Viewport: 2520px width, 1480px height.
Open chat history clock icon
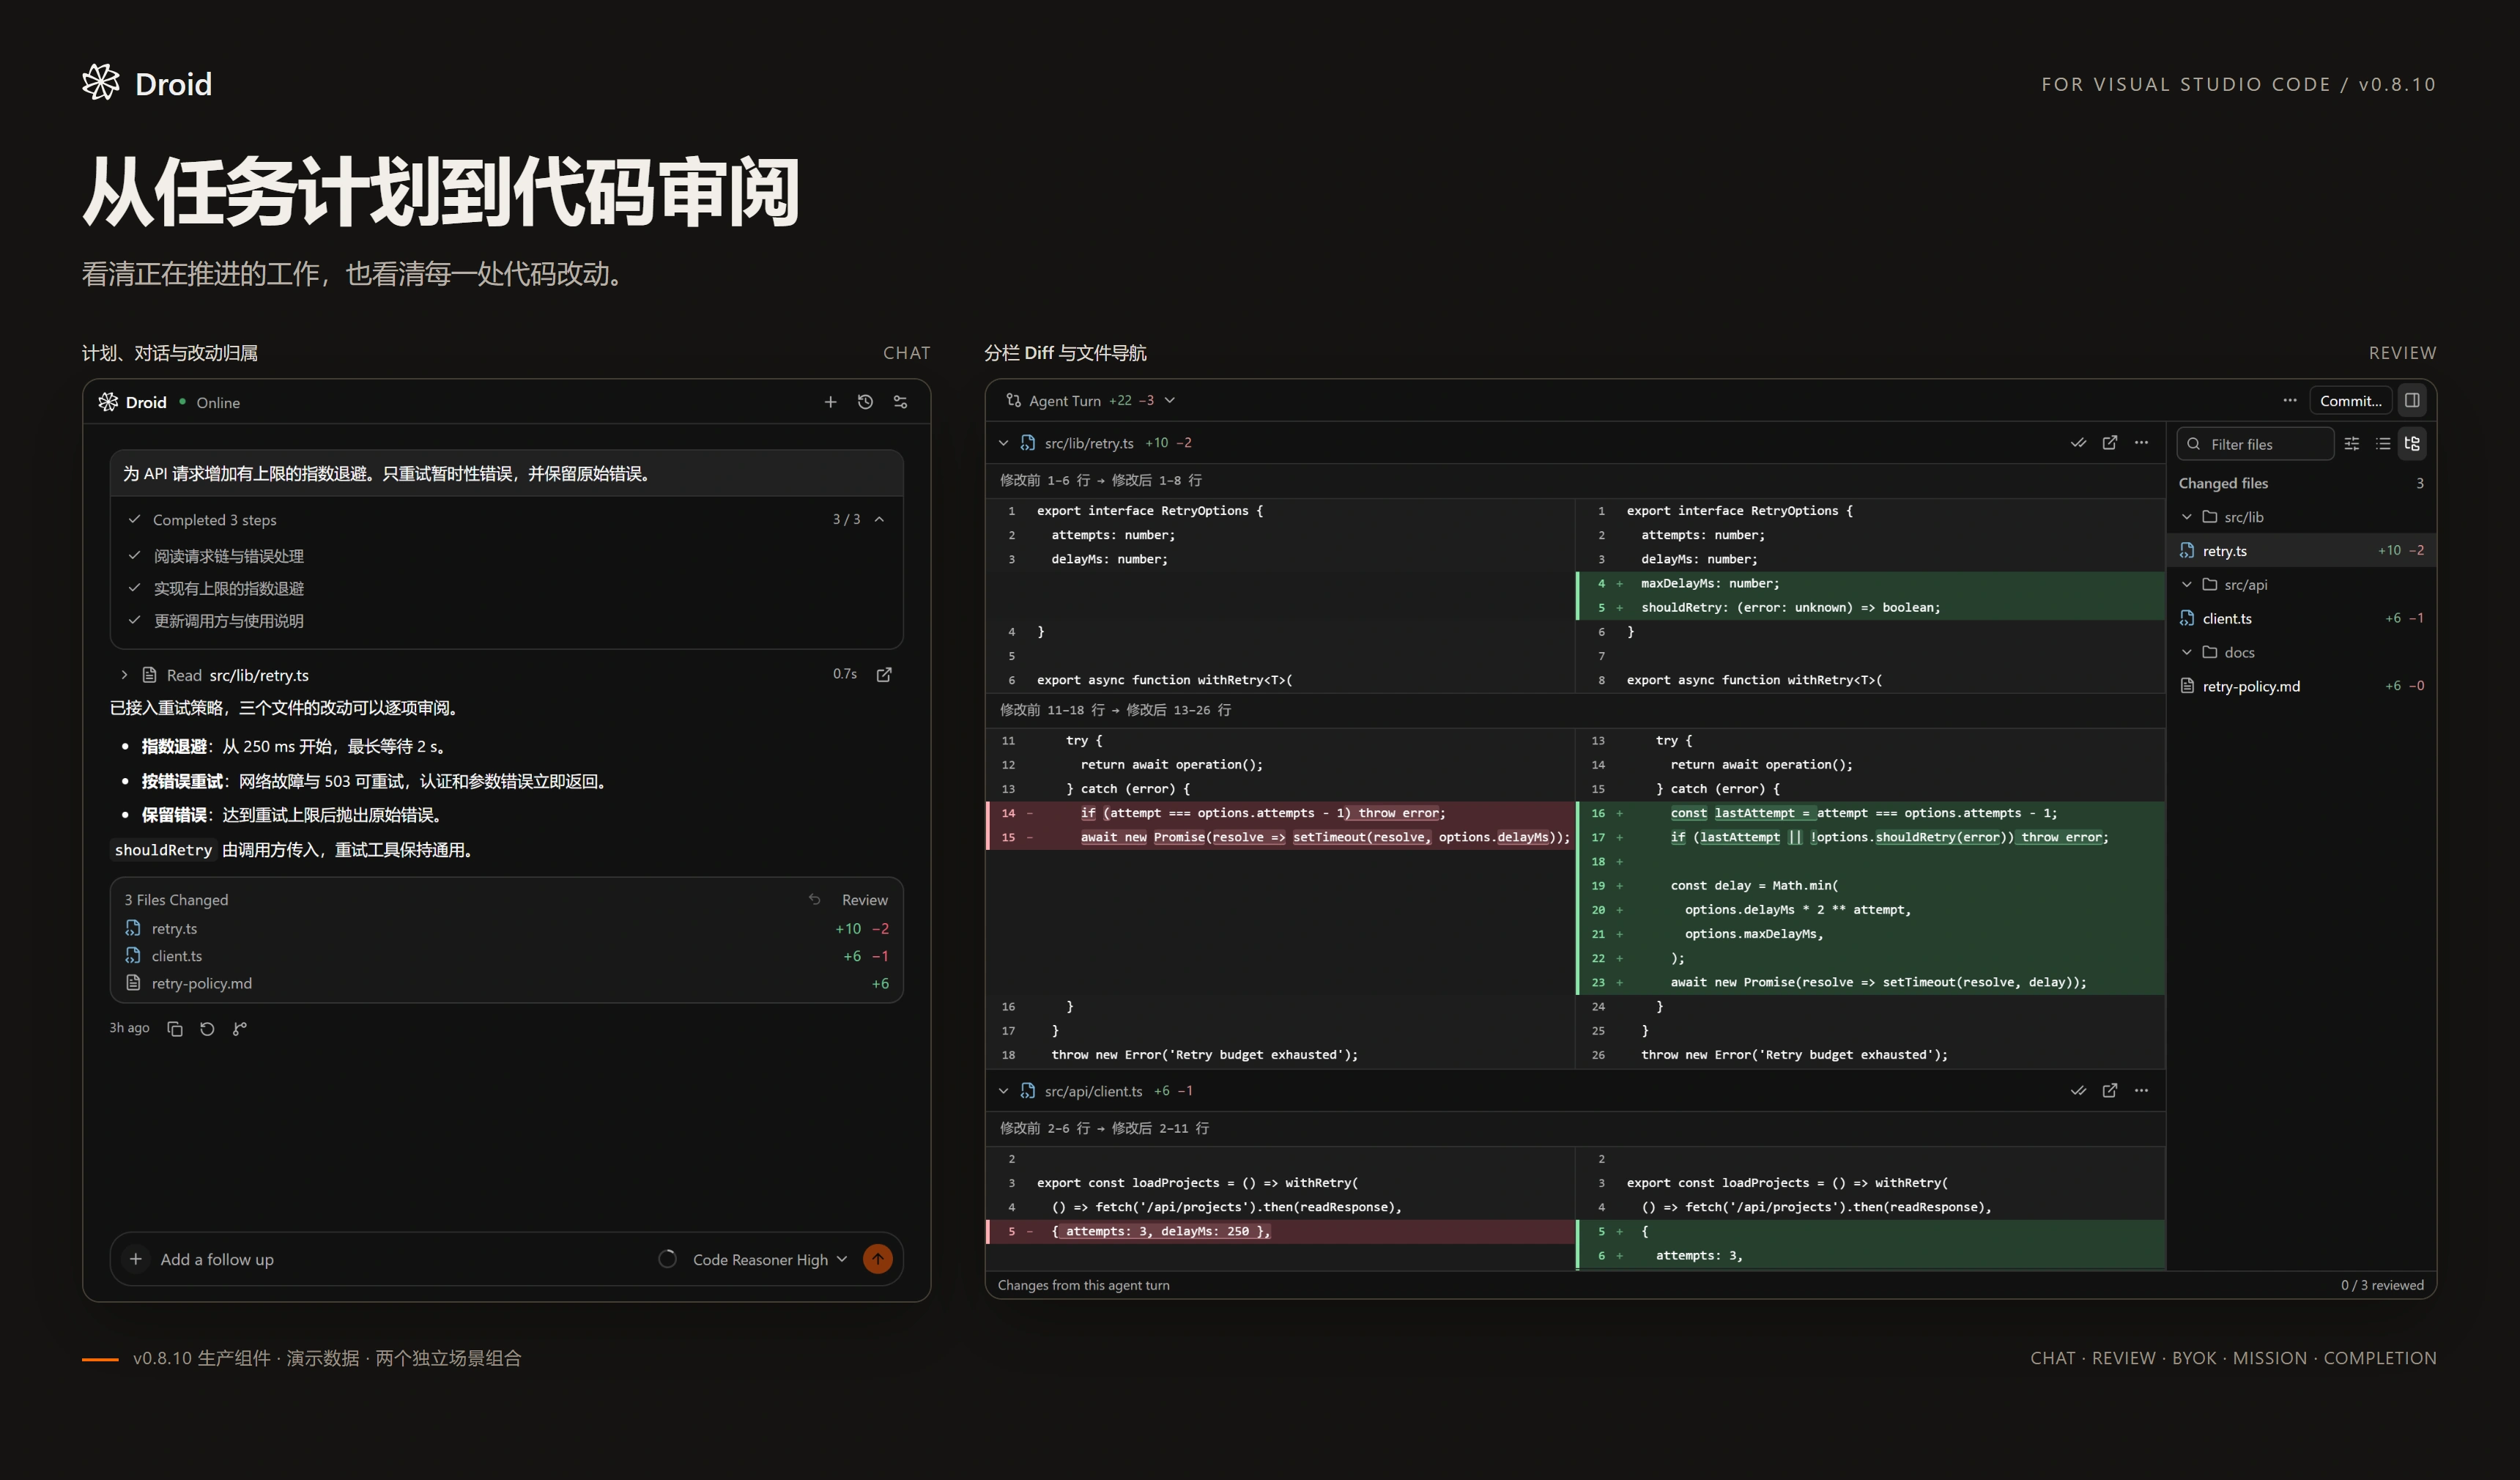(x=865, y=402)
